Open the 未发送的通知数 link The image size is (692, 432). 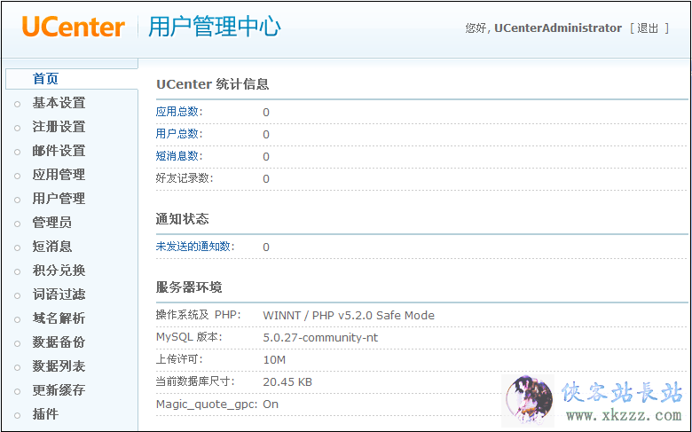(x=193, y=247)
